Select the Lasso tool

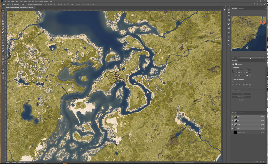point(3,15)
